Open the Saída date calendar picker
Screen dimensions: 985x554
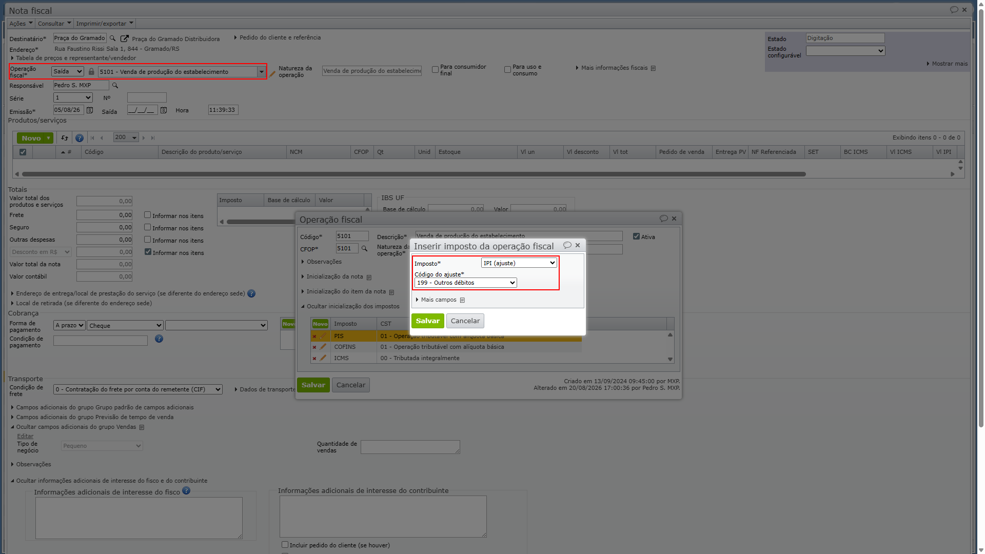(164, 110)
